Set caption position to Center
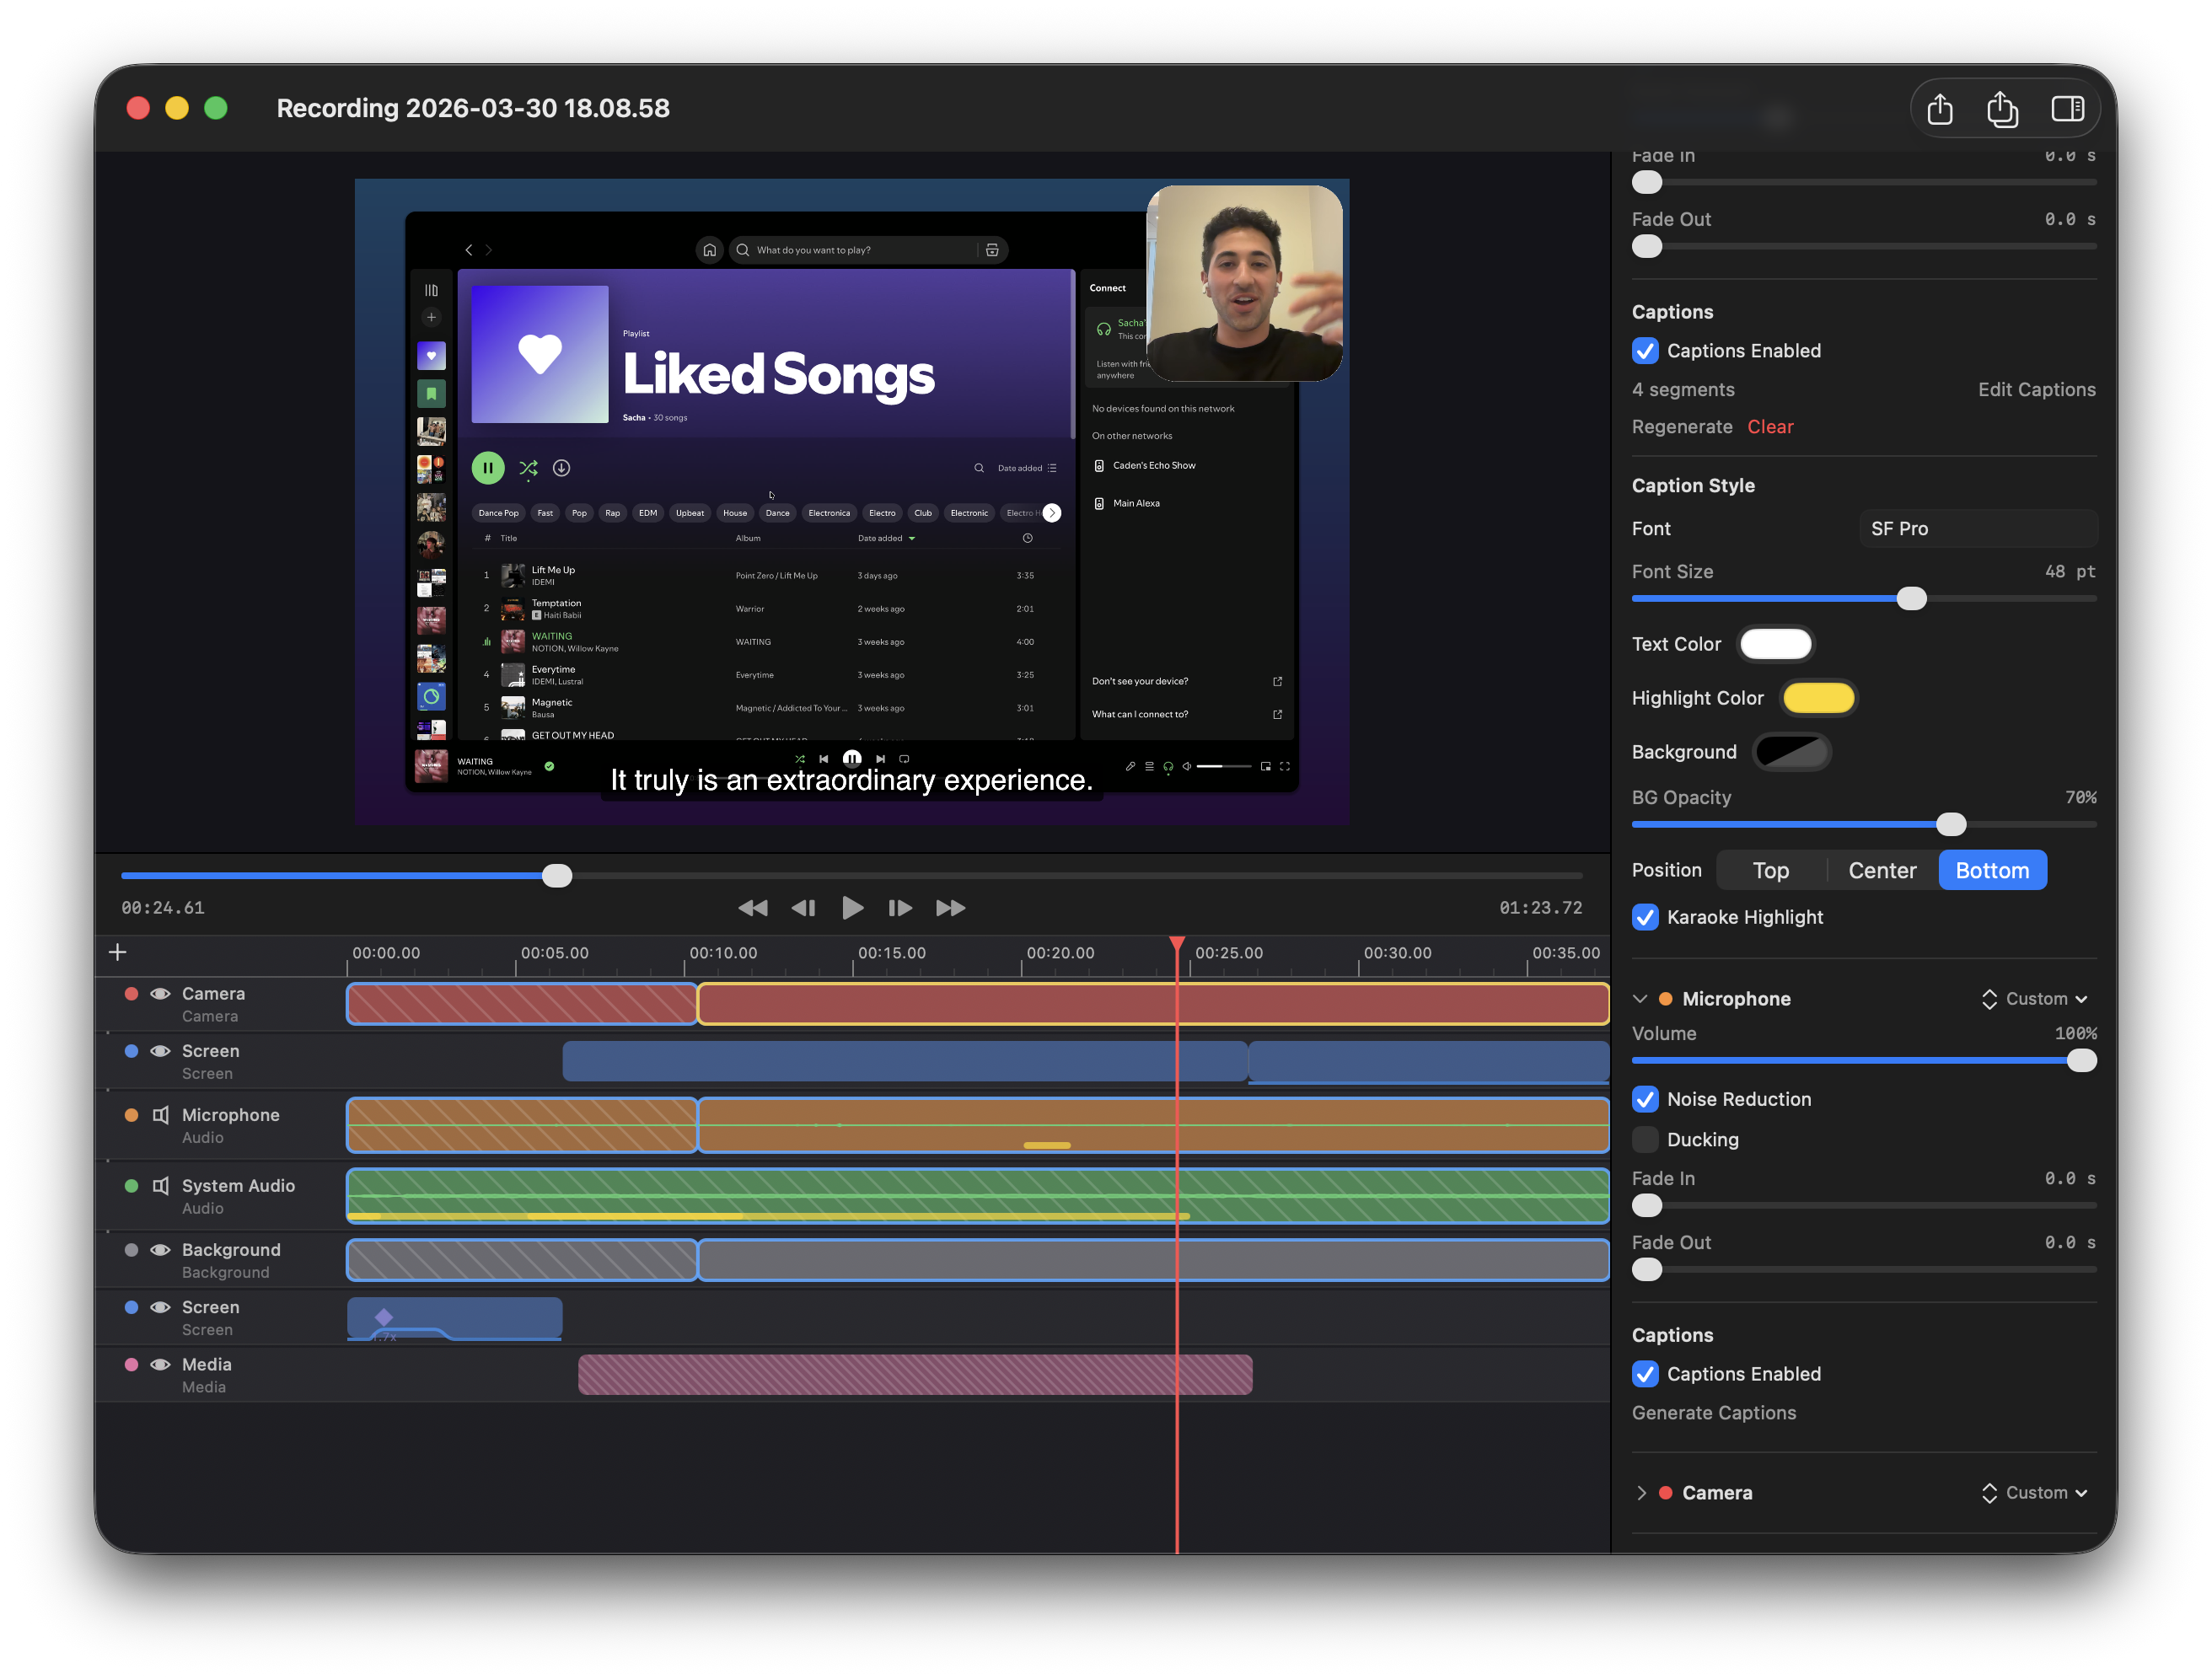This screenshot has height=1679, width=2212. point(1882,870)
